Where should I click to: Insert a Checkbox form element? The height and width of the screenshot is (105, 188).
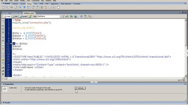click(20, 7)
